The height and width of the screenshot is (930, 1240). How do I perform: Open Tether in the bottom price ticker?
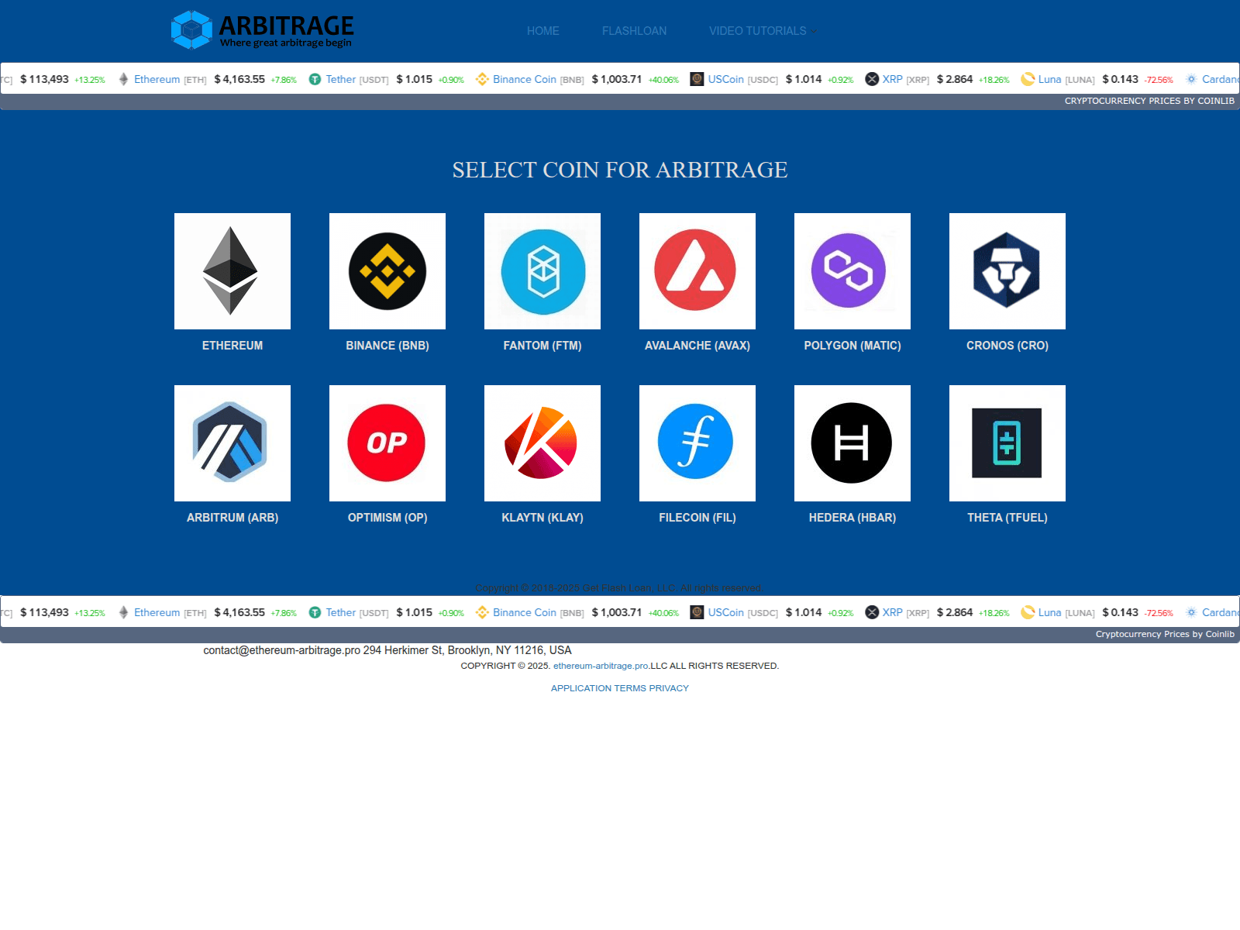[x=341, y=612]
